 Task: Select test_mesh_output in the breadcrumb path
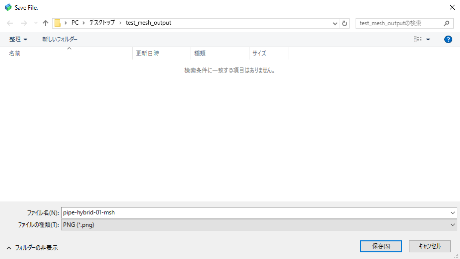pyautogui.click(x=148, y=23)
